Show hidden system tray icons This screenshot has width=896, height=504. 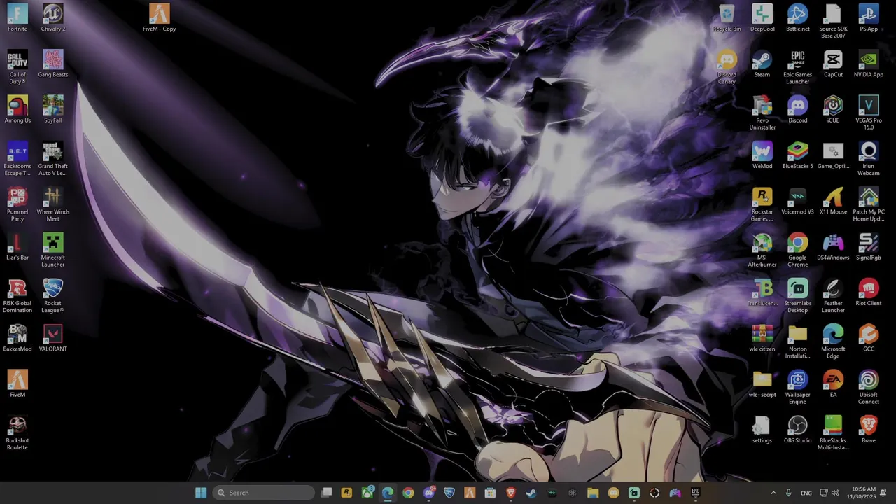773,493
